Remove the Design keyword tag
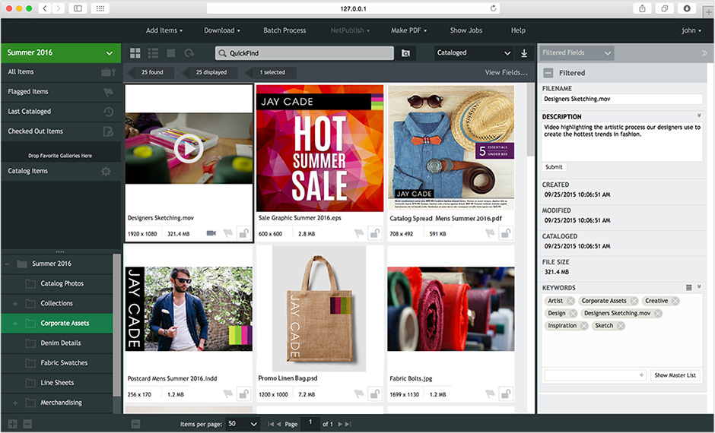The height and width of the screenshot is (433, 715). click(x=573, y=313)
